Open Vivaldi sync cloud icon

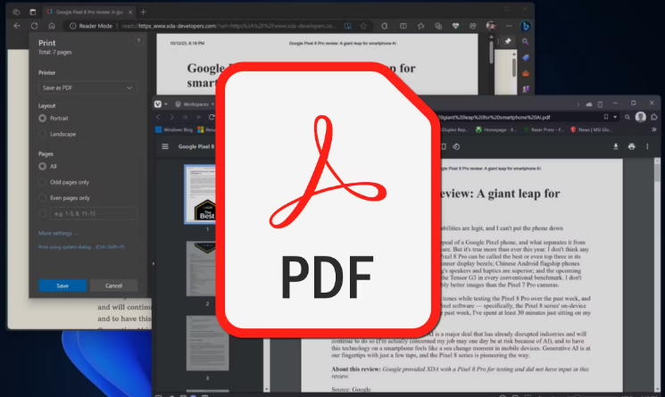point(588,103)
